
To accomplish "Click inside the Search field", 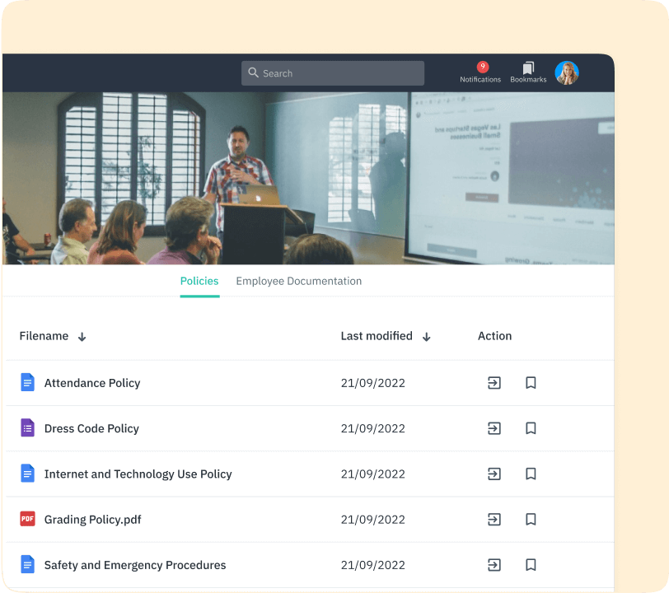I will 333,73.
